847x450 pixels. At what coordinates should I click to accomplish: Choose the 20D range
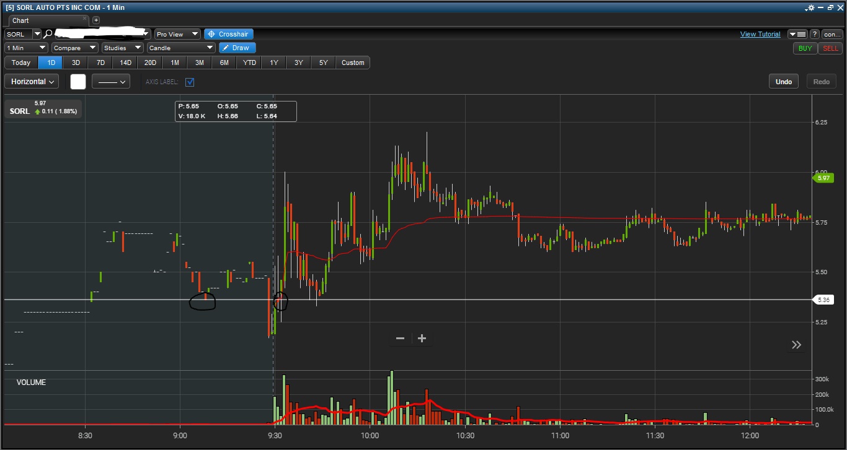coord(150,63)
